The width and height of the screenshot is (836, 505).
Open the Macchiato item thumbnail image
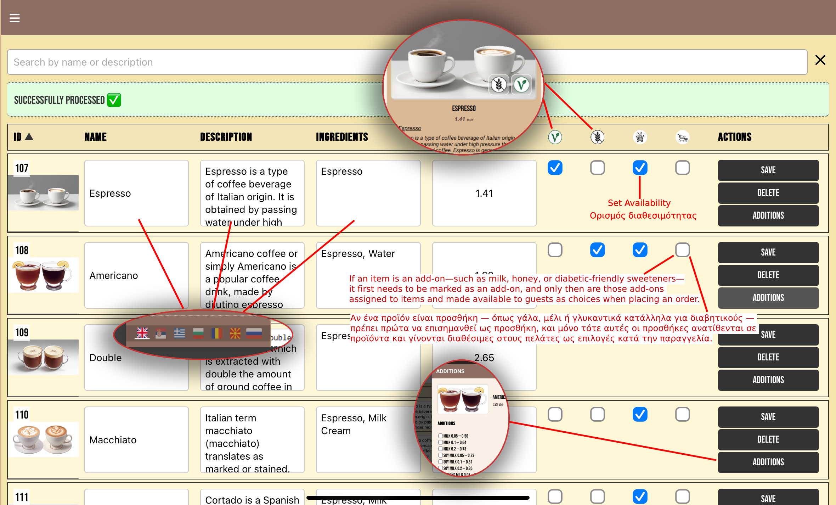[43, 439]
